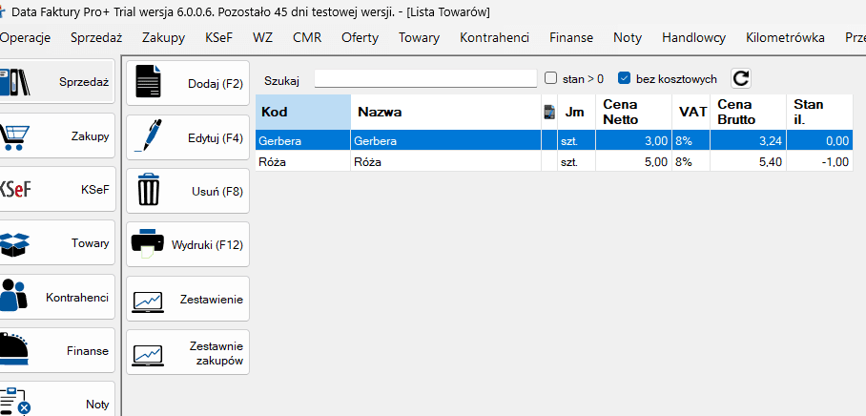The image size is (866, 416).
Task: Click the Kod column header
Action: tap(302, 112)
